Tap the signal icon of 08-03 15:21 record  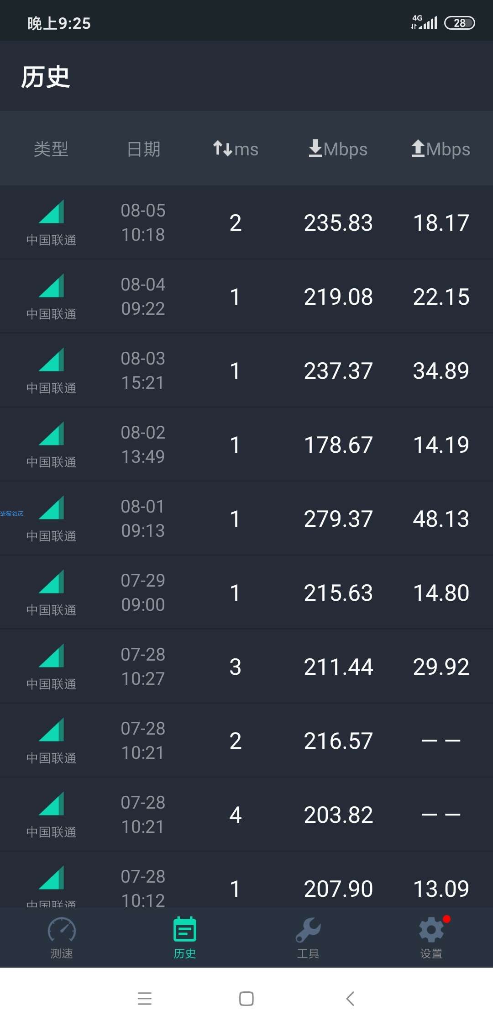(x=52, y=360)
